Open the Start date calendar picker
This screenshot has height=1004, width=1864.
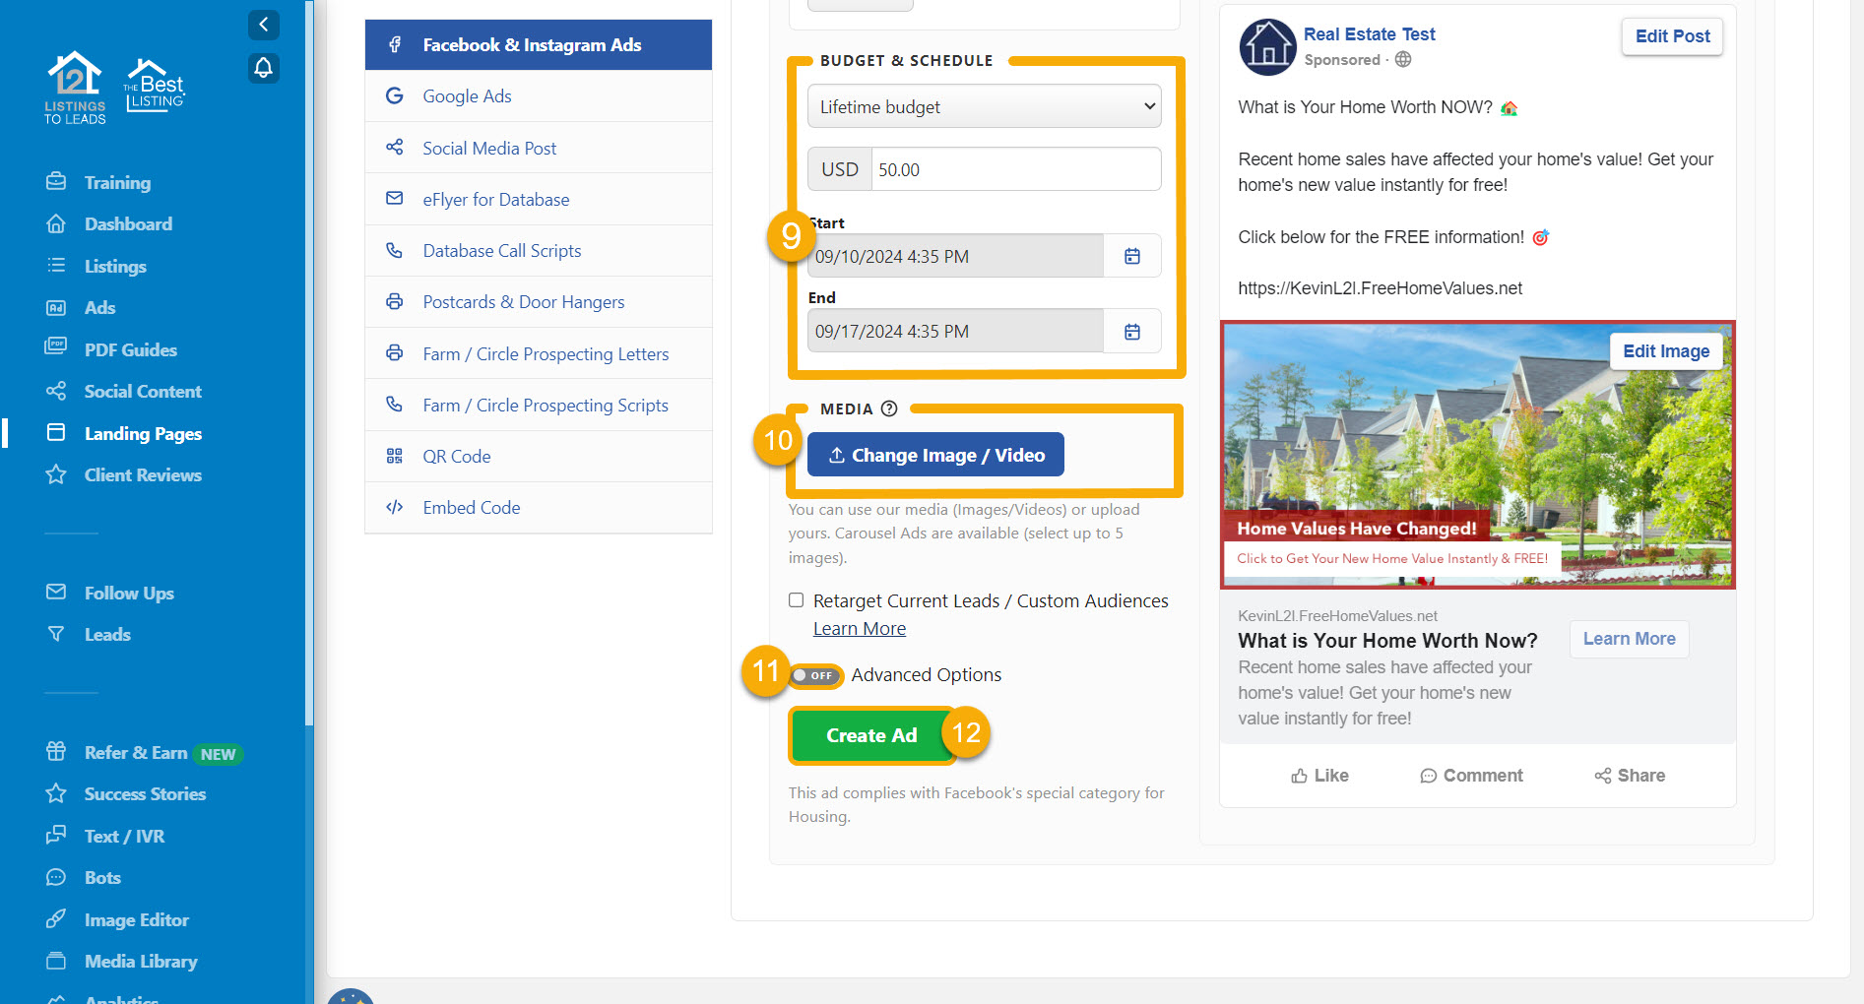[x=1132, y=256]
